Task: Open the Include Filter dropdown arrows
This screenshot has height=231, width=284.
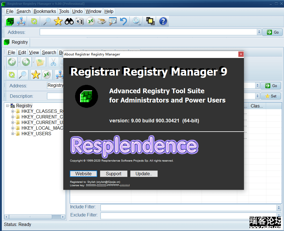Action: pos(279,208)
